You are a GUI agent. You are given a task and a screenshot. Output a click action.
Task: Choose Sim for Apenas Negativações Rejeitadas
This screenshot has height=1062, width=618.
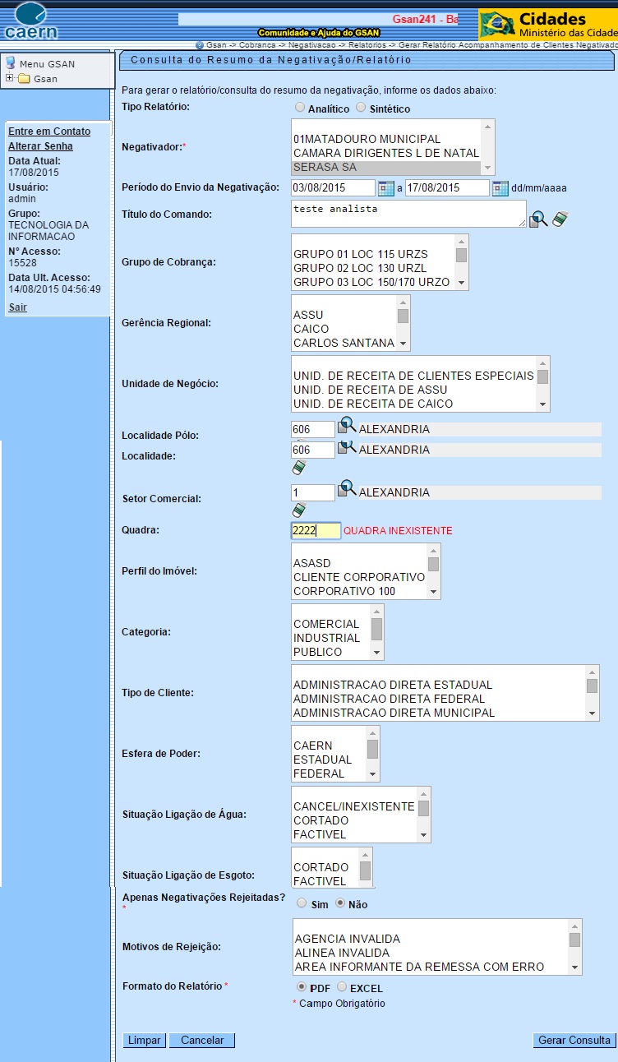302,903
